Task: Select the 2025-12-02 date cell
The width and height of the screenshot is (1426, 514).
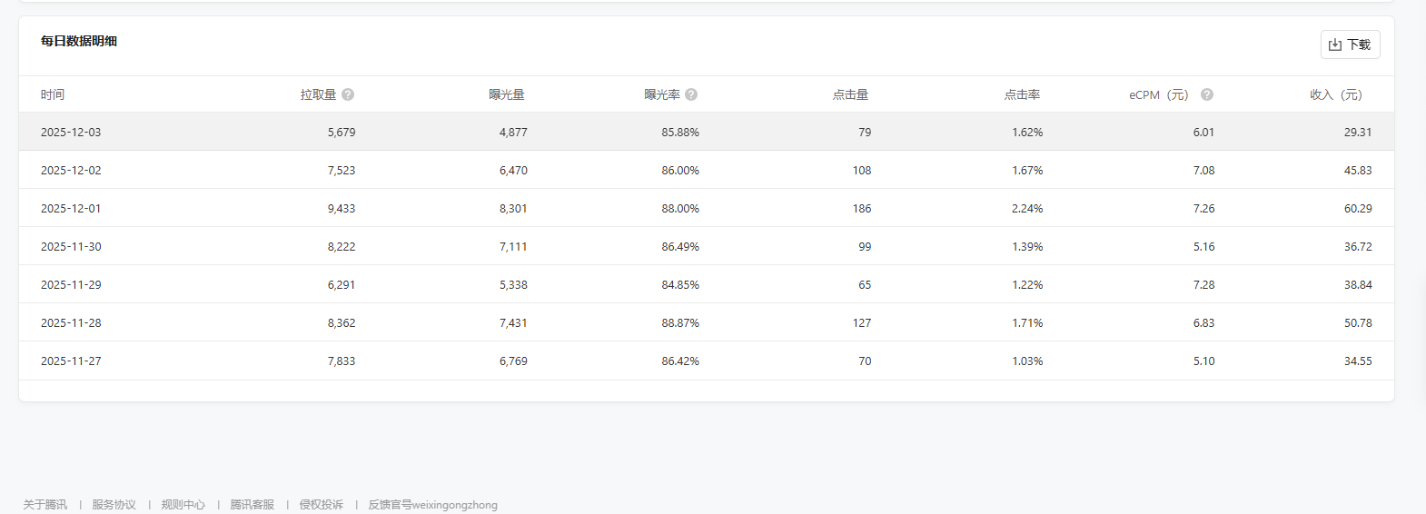Action: point(71,171)
